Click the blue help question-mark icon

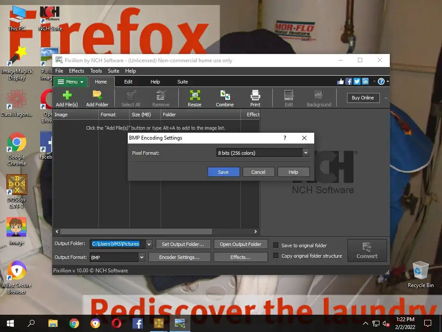[x=381, y=82]
